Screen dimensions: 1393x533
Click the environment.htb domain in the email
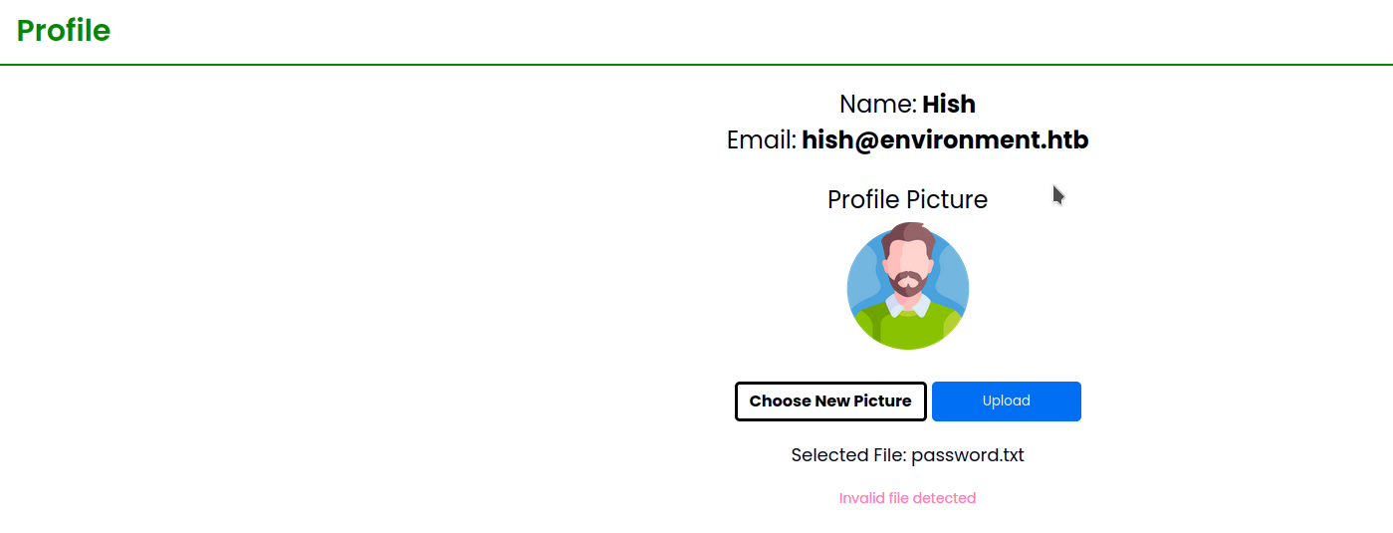click(982, 140)
